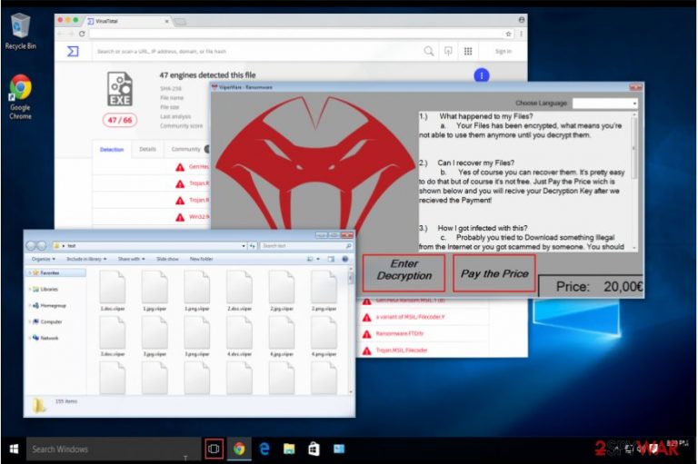Switch to the Detection tab
The image size is (698, 464).
click(x=112, y=150)
